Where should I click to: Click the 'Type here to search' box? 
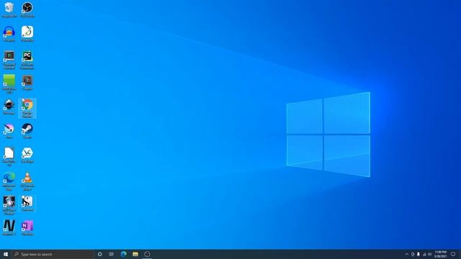pyautogui.click(x=53, y=254)
